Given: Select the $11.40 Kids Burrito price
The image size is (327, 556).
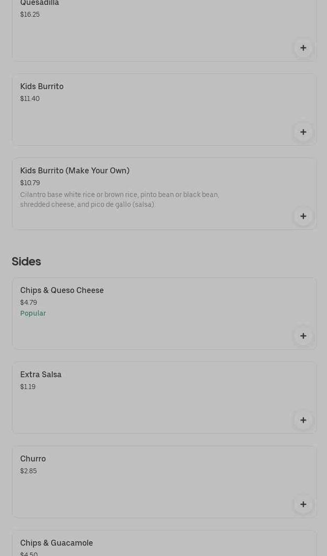Looking at the screenshot, I should click(30, 99).
